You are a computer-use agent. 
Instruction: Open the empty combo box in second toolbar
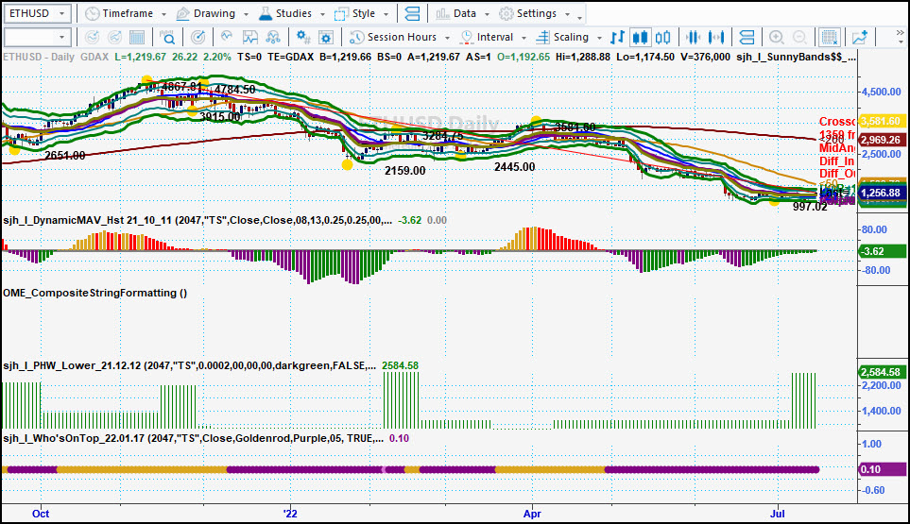pos(37,37)
